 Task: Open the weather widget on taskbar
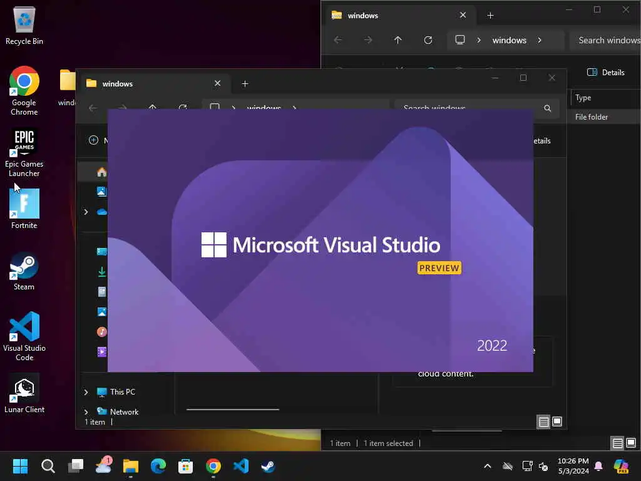pyautogui.click(x=103, y=465)
